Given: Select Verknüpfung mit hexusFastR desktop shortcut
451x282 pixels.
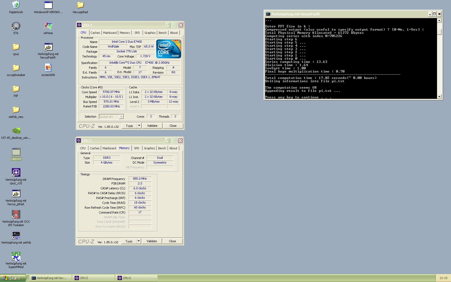Looking at the screenshot, I should [x=48, y=47].
